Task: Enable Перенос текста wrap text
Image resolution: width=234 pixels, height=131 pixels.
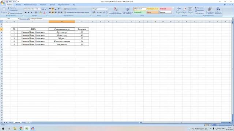Action: click(71, 9)
